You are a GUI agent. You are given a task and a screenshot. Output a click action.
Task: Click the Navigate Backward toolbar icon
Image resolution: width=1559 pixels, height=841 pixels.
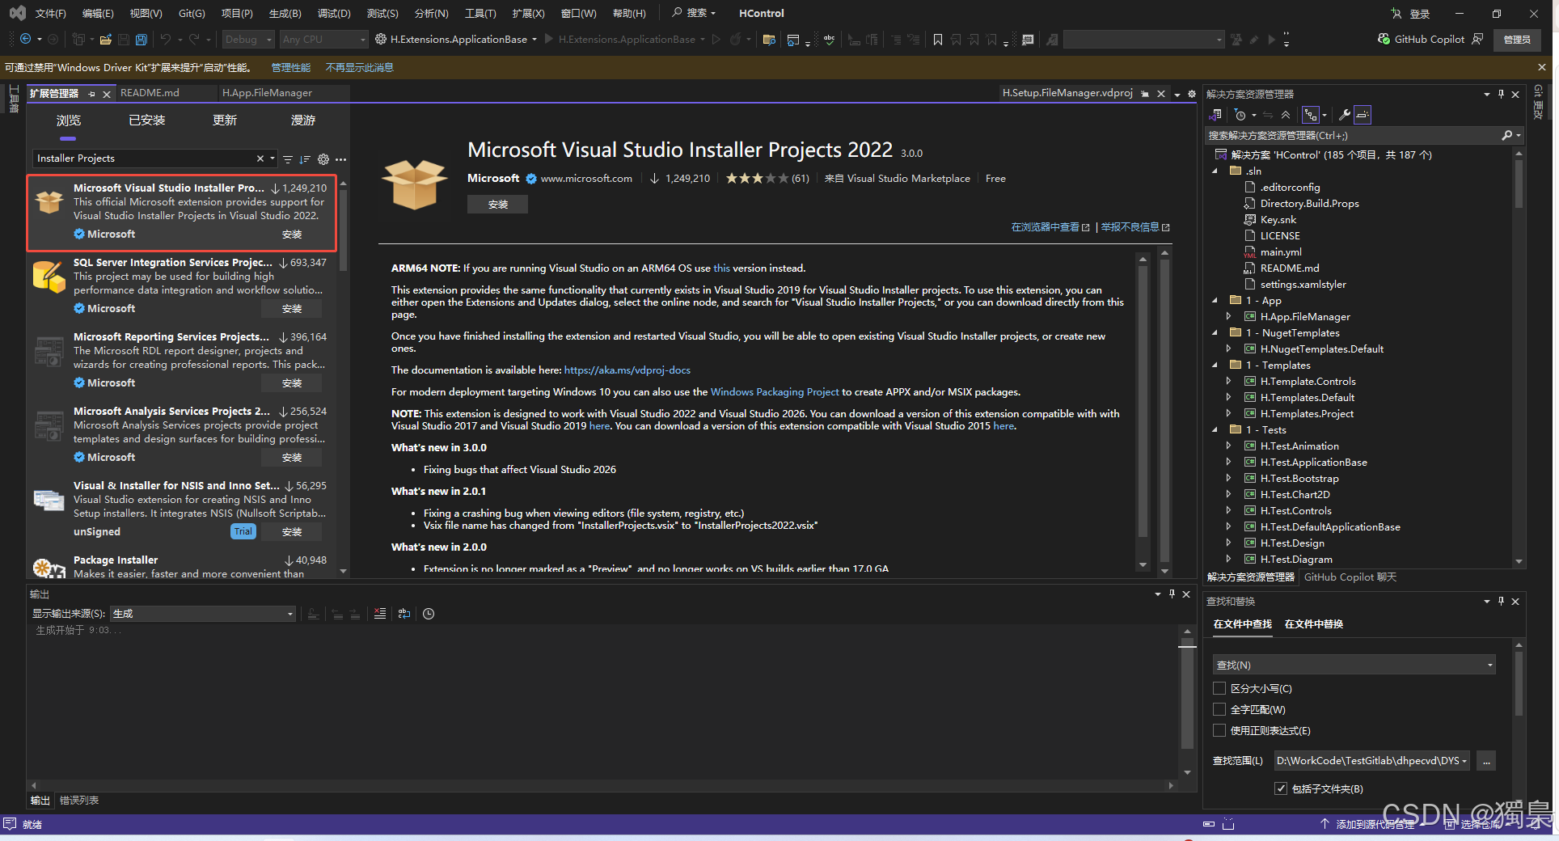pos(25,39)
